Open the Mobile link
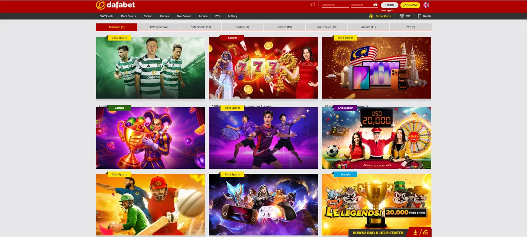528x237 pixels. 427,16
